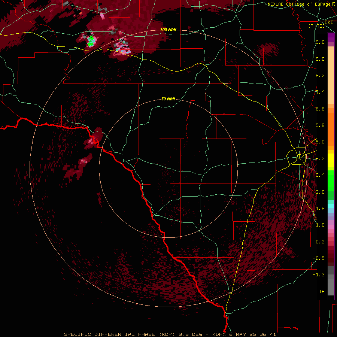337x337 pixels.
Task: Click the TH label on the legend
Action: tap(322, 291)
